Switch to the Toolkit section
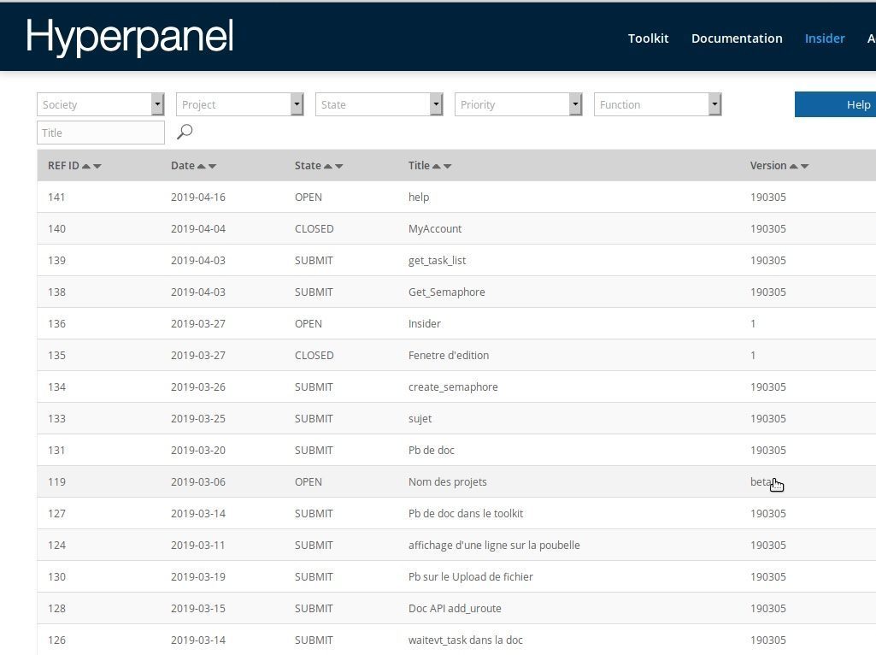Image resolution: width=876 pixels, height=655 pixels. [x=648, y=38]
